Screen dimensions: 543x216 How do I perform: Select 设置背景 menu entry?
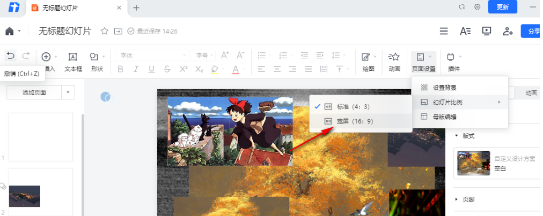pyautogui.click(x=445, y=87)
